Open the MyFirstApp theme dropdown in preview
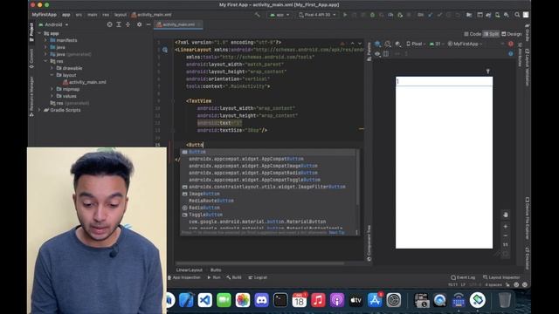Image resolution: width=559 pixels, height=314 pixels. [465, 44]
